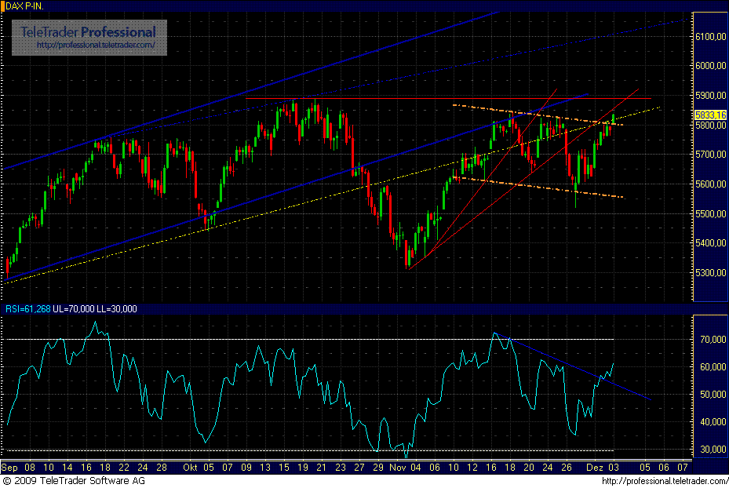Image resolution: width=729 pixels, height=488 pixels.
Task: Click the 5900,00 price axis label
Action: coord(710,96)
